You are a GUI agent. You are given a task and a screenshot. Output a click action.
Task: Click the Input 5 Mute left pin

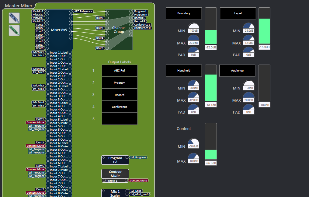[48, 123]
